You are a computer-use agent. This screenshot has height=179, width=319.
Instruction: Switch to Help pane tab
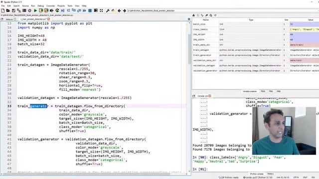279,91
